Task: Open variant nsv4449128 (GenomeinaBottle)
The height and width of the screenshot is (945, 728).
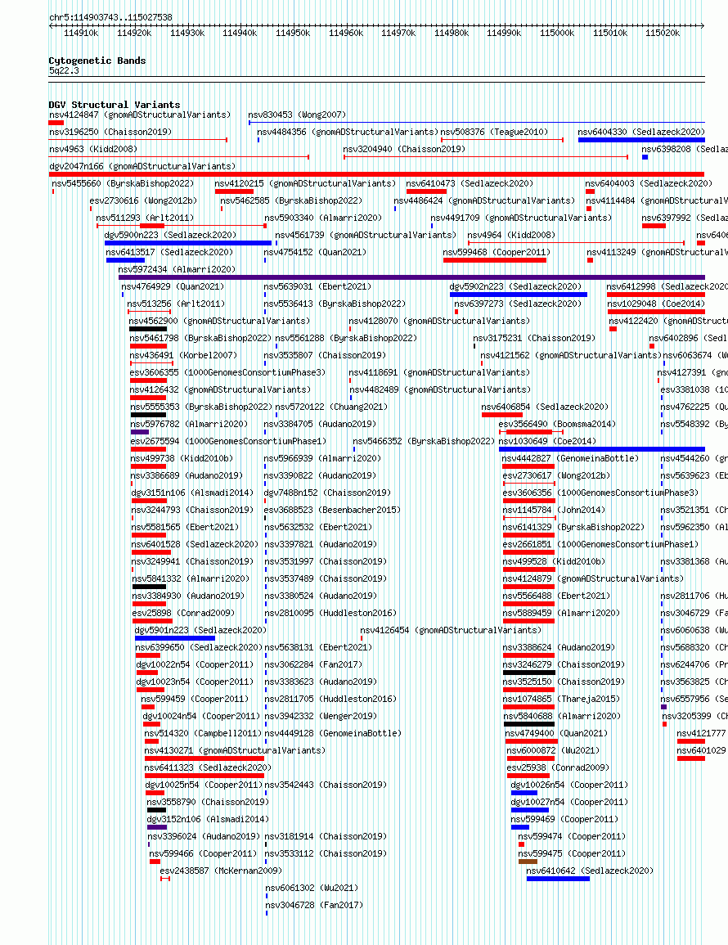Action: pos(333,733)
